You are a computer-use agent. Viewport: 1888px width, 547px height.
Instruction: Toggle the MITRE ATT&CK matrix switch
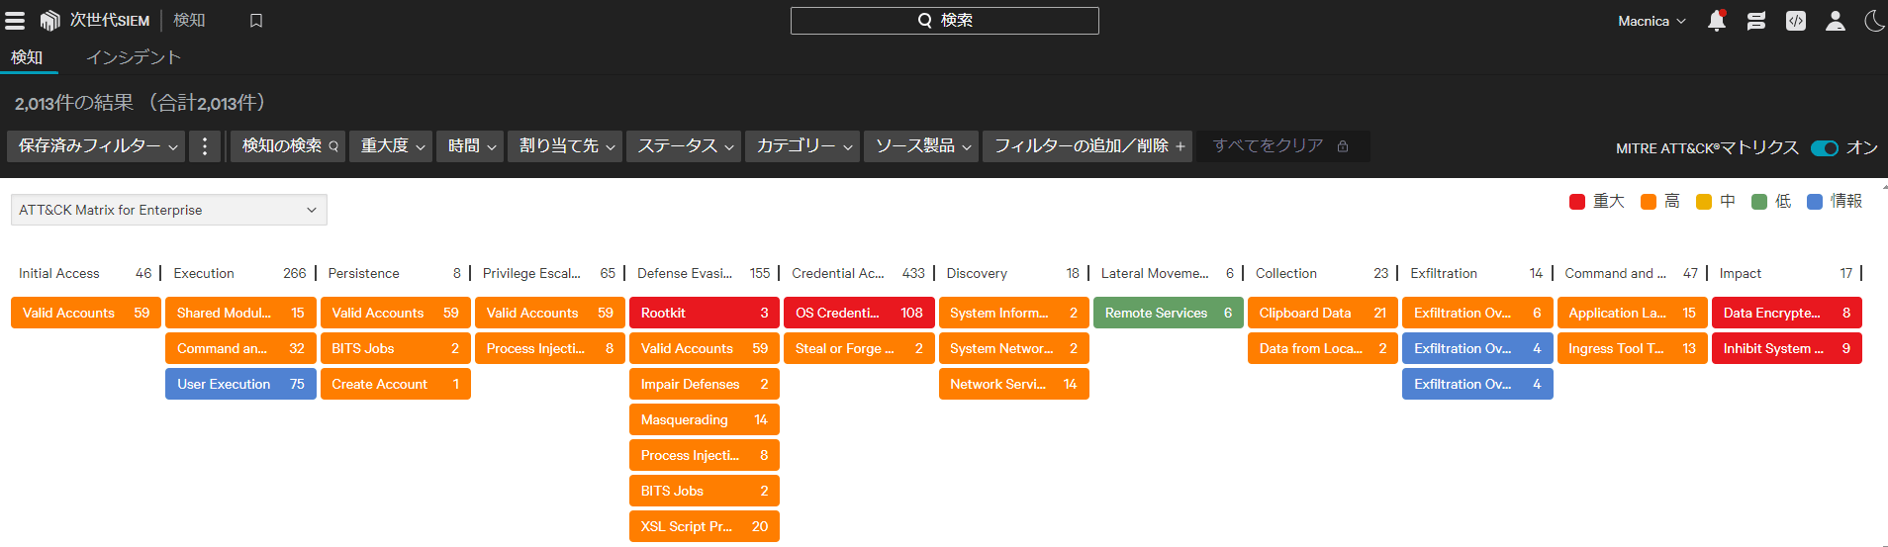(x=1824, y=147)
